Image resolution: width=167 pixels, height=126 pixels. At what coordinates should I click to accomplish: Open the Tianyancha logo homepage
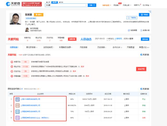(x=13, y=4)
